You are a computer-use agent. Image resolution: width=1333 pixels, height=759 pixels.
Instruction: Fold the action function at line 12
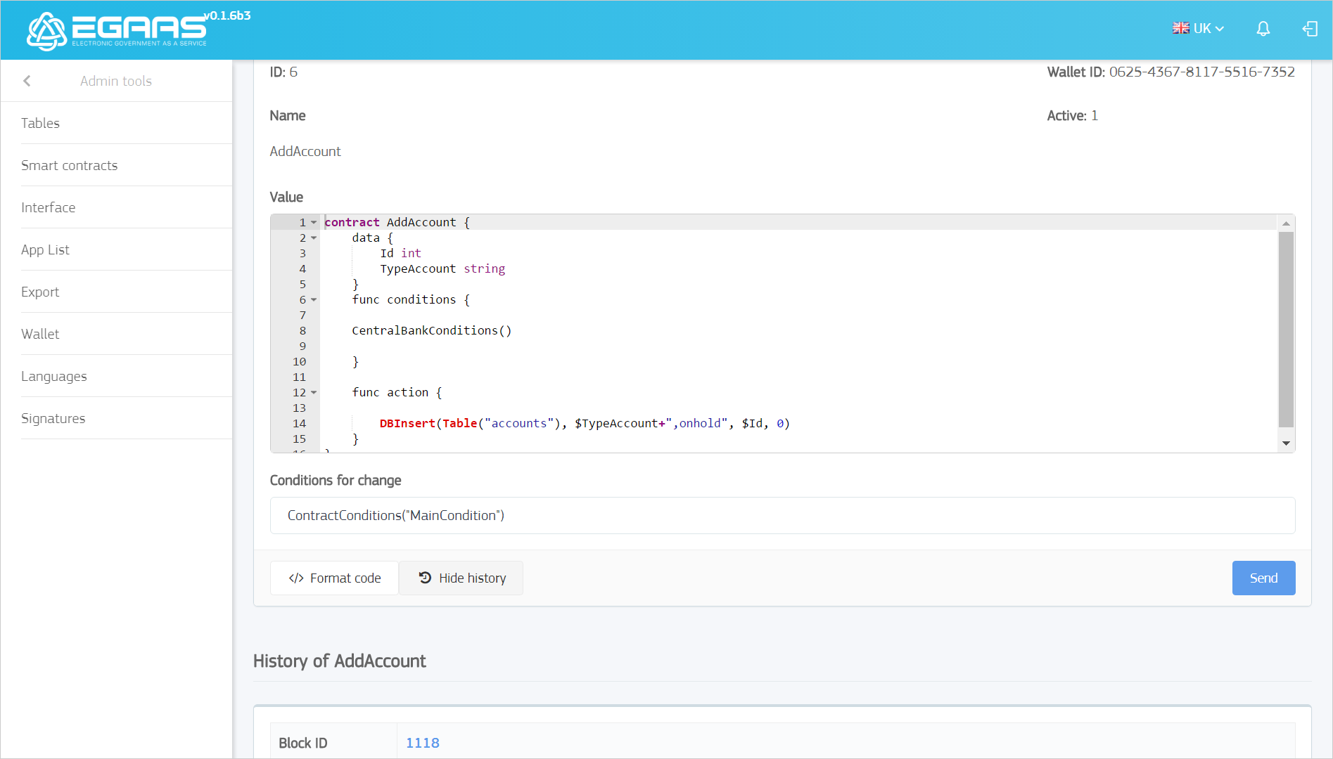314,393
